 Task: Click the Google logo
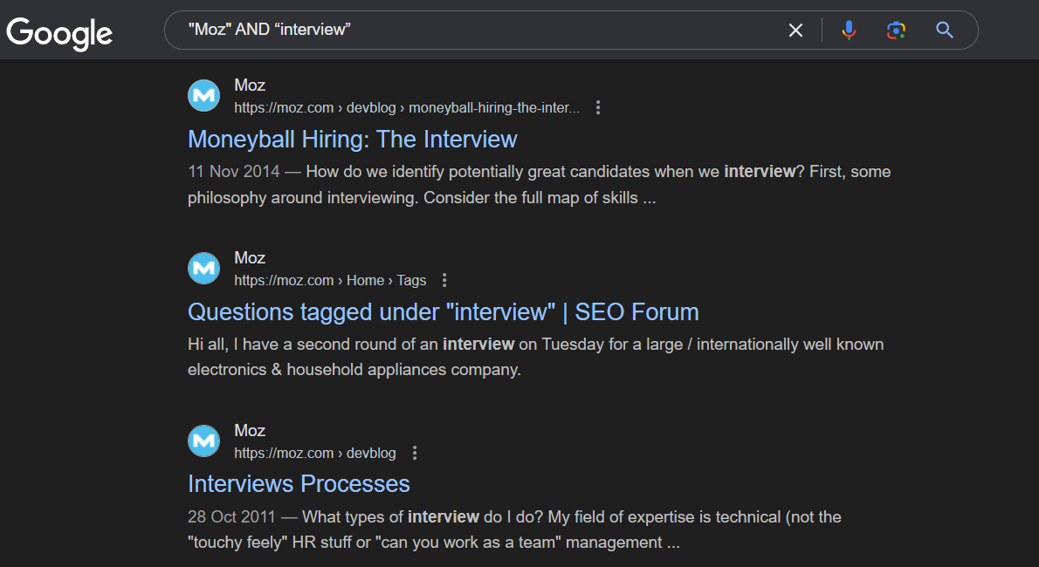(59, 33)
